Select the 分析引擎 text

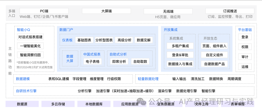click(x=85, y=91)
